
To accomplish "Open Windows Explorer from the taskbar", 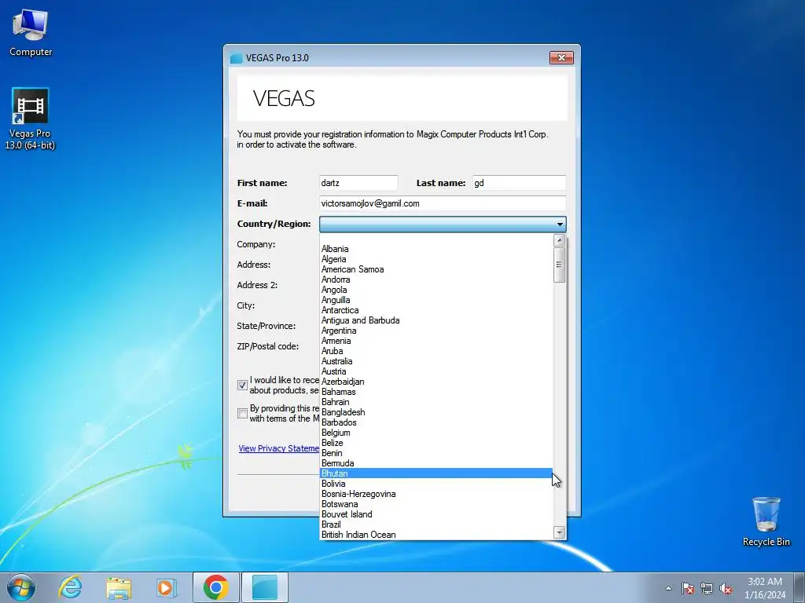I will coord(119,587).
